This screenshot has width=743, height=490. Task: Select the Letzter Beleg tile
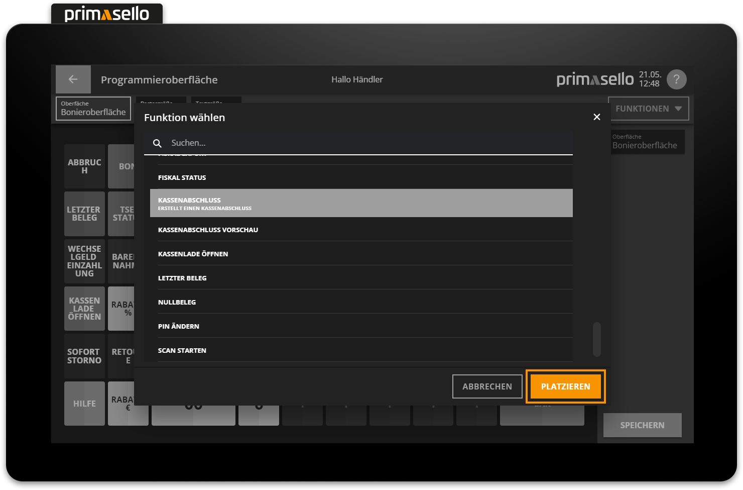[84, 214]
